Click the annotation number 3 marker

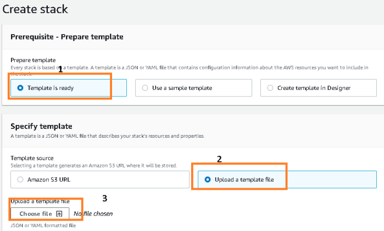click(x=105, y=196)
